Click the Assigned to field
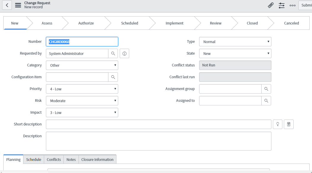The image size is (312, 173). click(x=230, y=101)
